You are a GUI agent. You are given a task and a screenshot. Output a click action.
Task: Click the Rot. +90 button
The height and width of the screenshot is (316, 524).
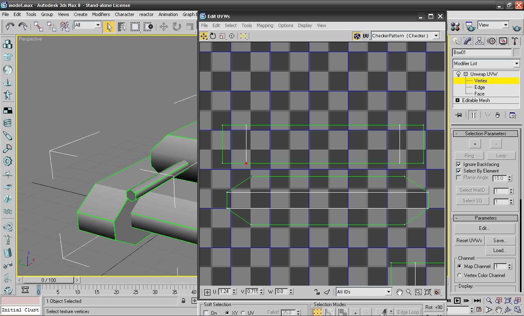click(x=434, y=307)
